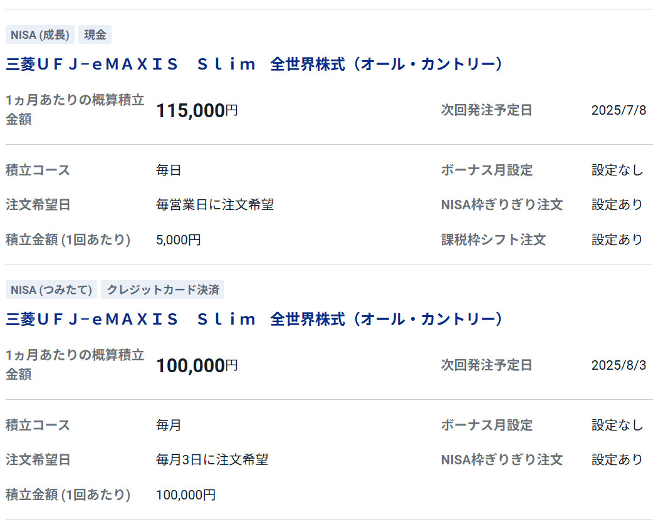The image size is (653, 527).
Task: Click the 5,000円 per-order amount
Action: click(x=178, y=240)
